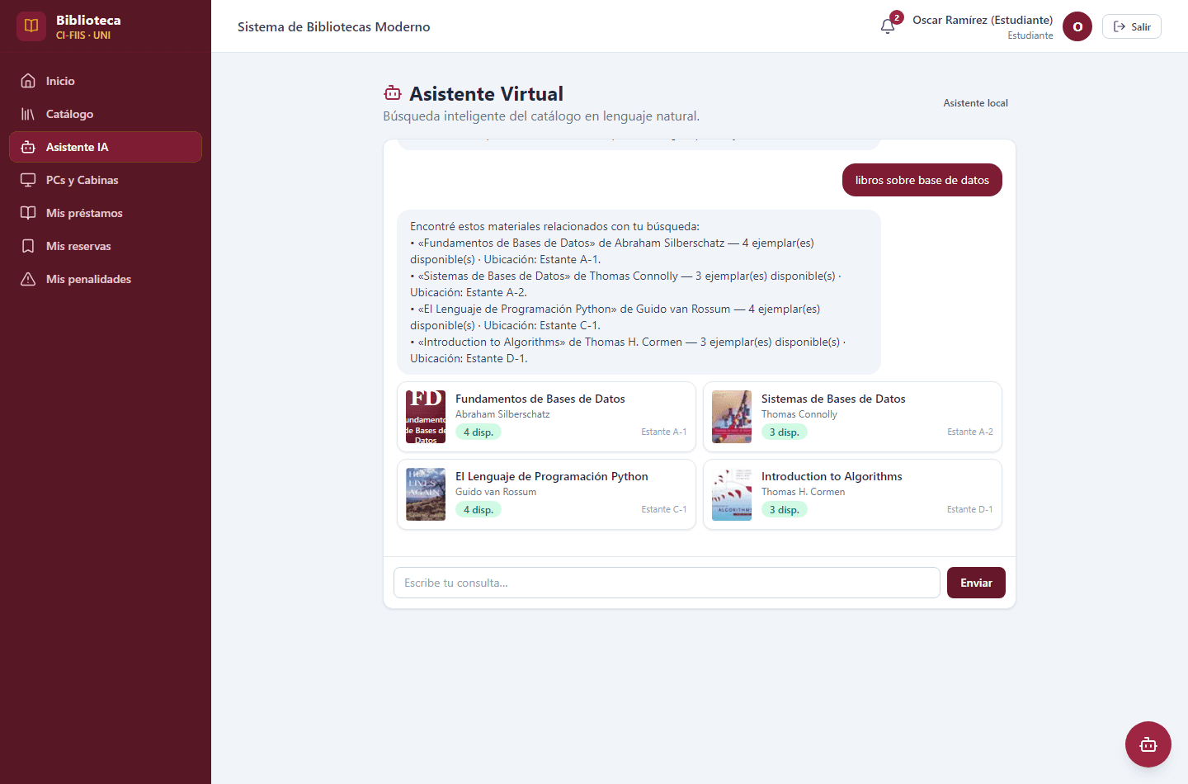This screenshot has width=1188, height=784.
Task: Open the Introduction to Algorithms book card
Action: pyautogui.click(x=852, y=494)
